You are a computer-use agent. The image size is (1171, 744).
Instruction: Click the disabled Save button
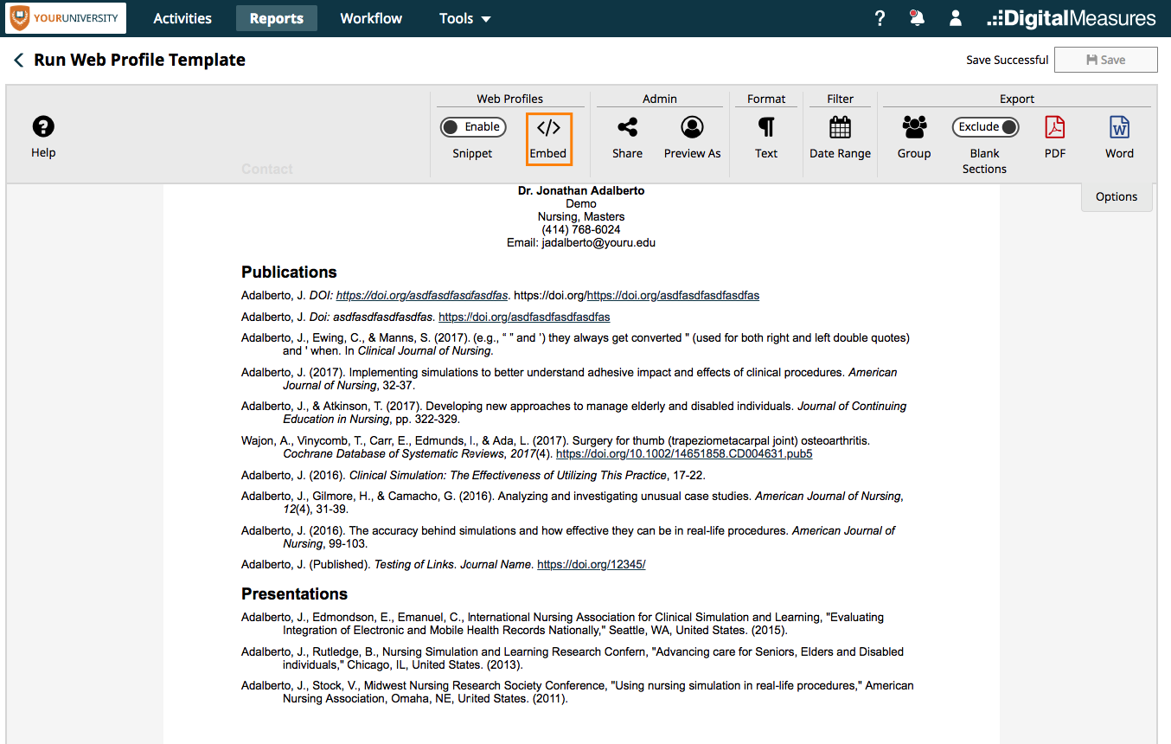point(1105,59)
